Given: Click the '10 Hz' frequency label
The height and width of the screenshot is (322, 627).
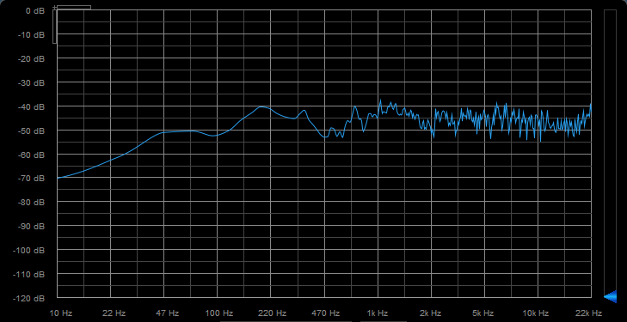Looking at the screenshot, I should click(60, 313).
